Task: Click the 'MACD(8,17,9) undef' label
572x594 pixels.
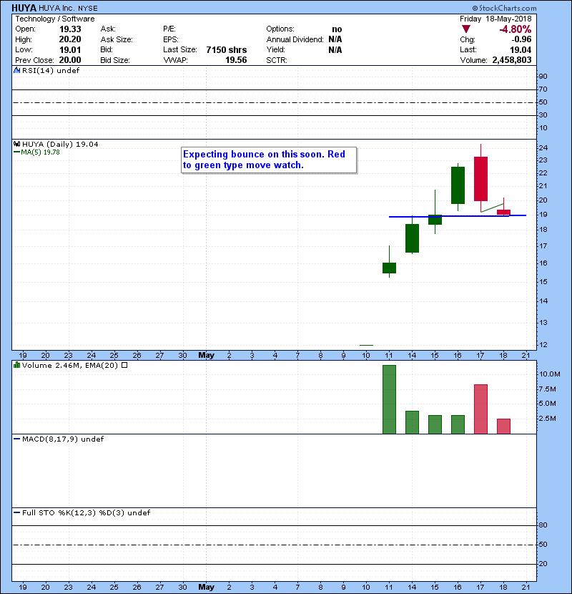Action: click(63, 439)
